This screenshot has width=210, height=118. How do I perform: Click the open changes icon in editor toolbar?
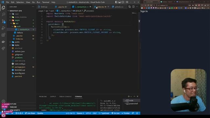point(130,7)
